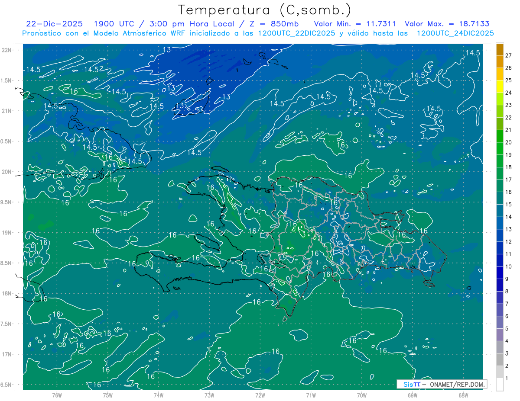The height and width of the screenshot is (401, 520).
Task: Click the '75W' longitude axis label
Action: coord(107,395)
